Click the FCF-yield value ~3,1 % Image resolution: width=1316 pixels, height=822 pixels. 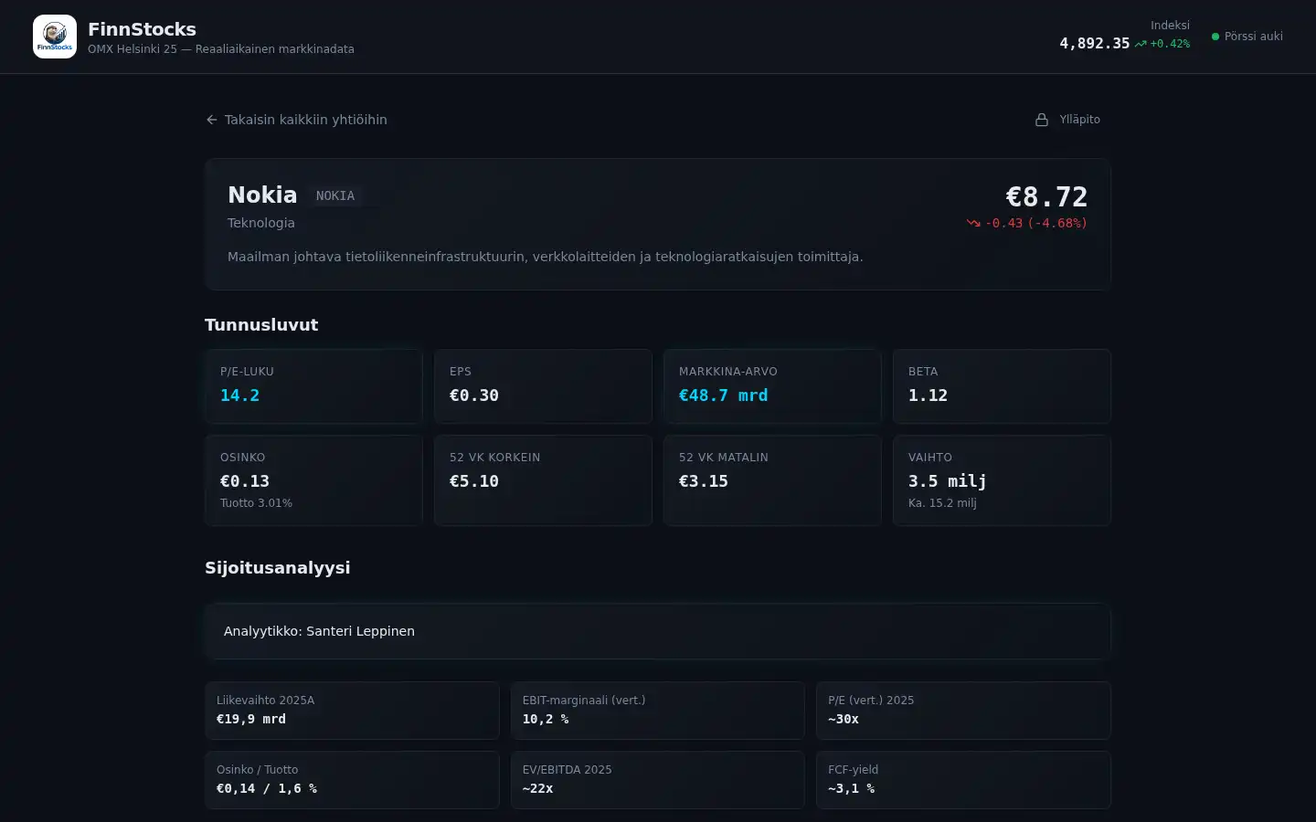click(x=852, y=788)
